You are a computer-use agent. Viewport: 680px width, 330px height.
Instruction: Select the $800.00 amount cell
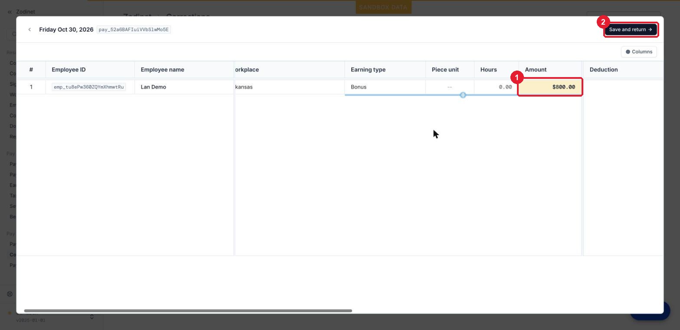click(x=550, y=87)
